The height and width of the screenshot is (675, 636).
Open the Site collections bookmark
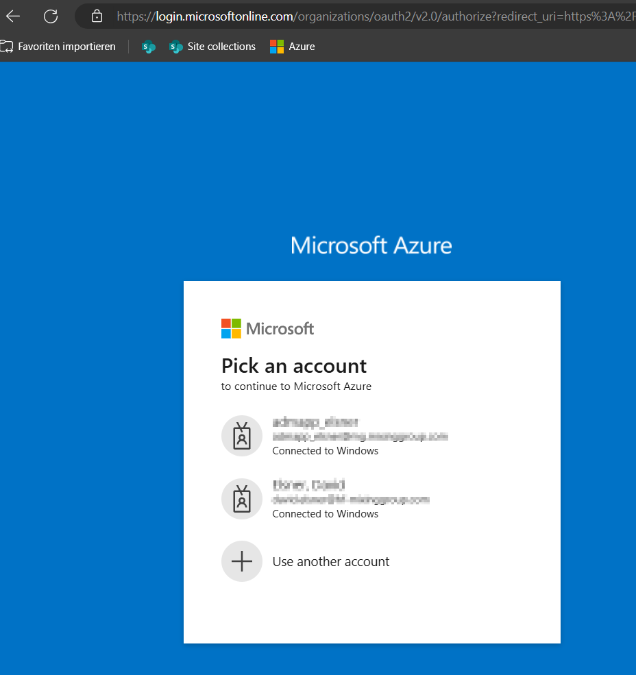click(x=212, y=47)
